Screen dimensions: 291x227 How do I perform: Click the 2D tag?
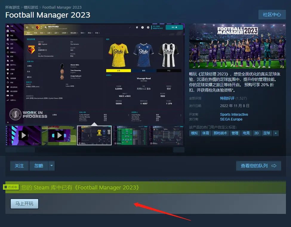[x=256, y=133]
